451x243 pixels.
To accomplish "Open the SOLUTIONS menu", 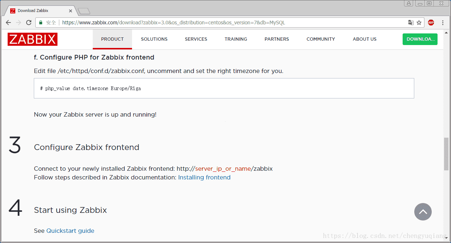I will click(x=154, y=39).
